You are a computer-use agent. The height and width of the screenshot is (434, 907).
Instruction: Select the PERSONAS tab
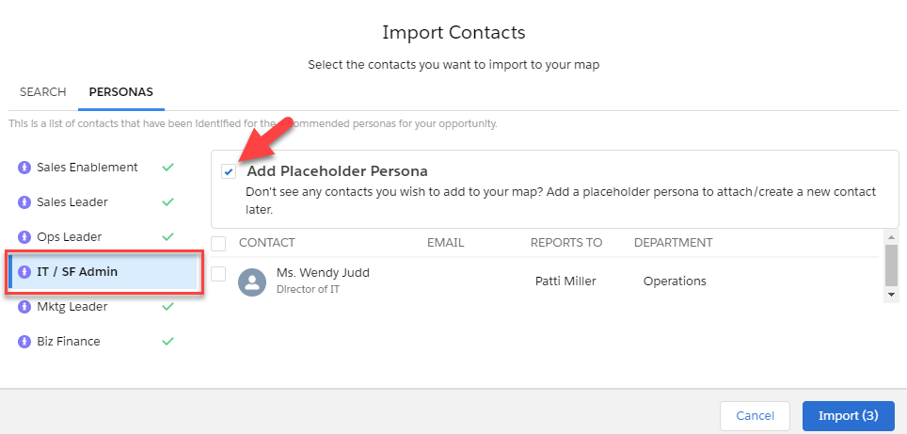[x=120, y=92]
